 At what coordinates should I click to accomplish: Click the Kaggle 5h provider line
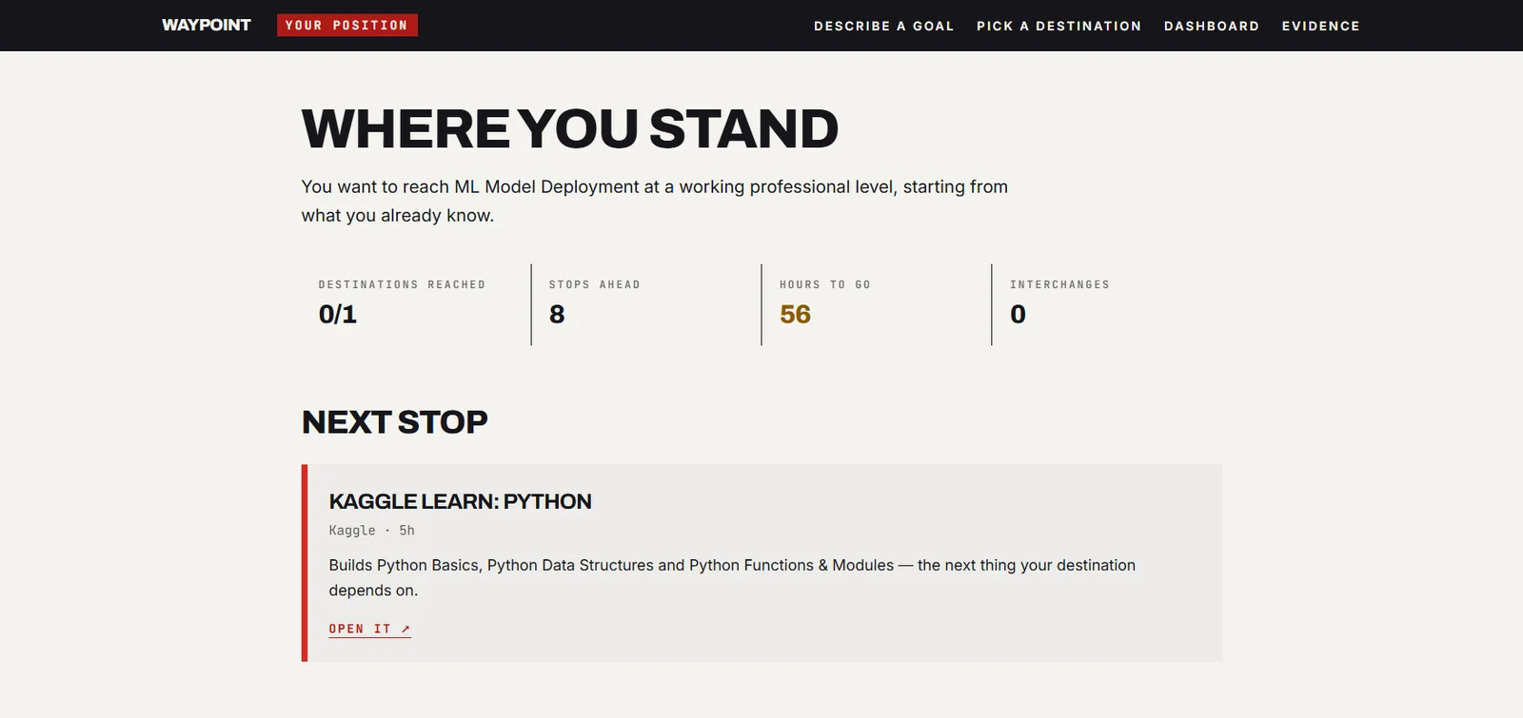(x=371, y=531)
